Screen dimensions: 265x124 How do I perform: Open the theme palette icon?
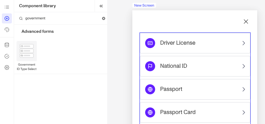(x=7, y=30)
